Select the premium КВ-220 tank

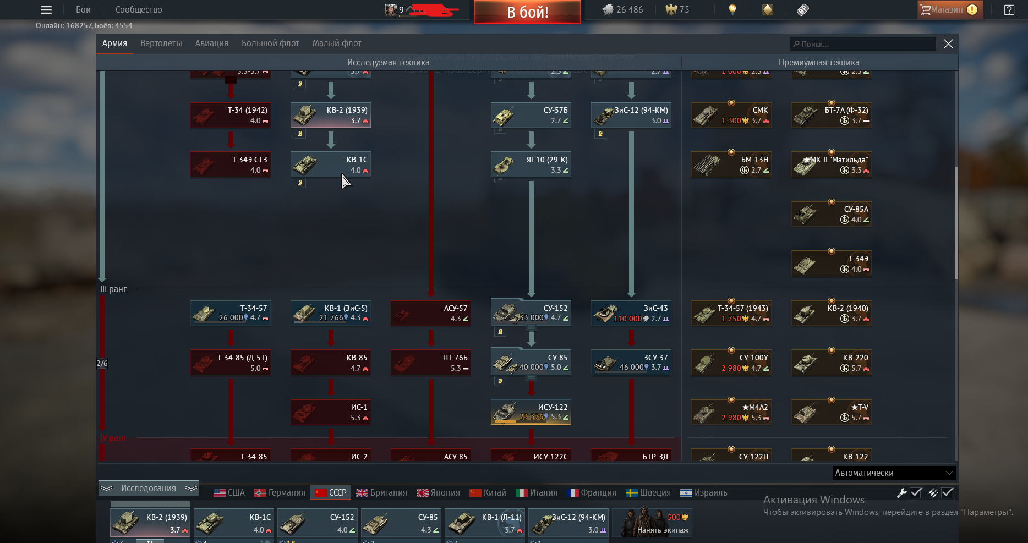(x=832, y=363)
